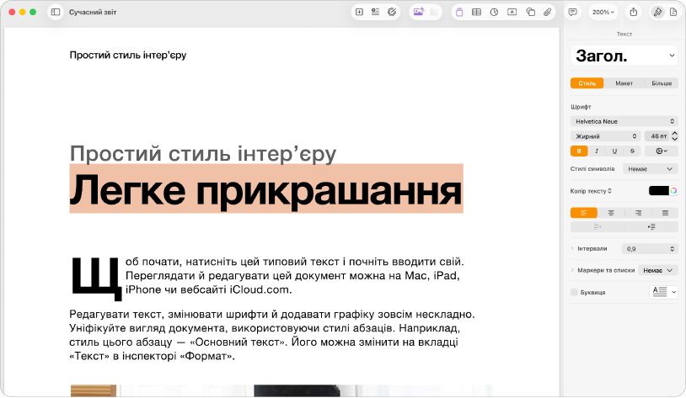Screen dimensions: 686x398
Task: Open the purple image generation icon
Action: click(x=418, y=13)
